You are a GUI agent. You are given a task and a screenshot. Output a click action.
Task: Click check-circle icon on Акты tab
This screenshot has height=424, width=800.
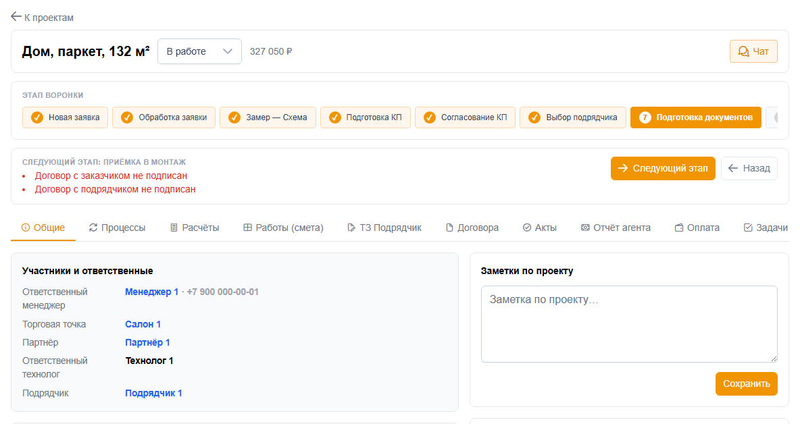[527, 228]
